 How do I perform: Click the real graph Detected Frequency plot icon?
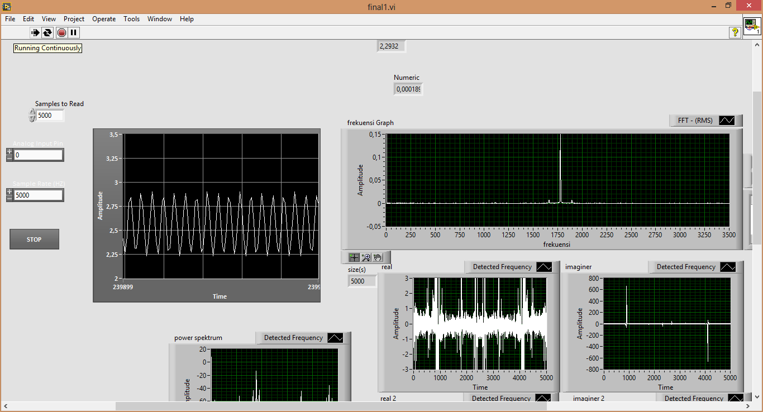pos(543,267)
